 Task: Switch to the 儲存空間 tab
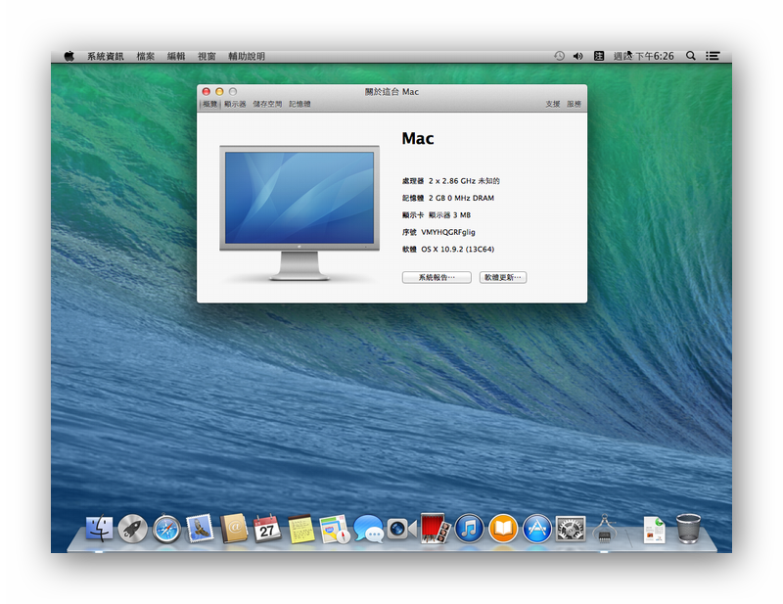[267, 104]
